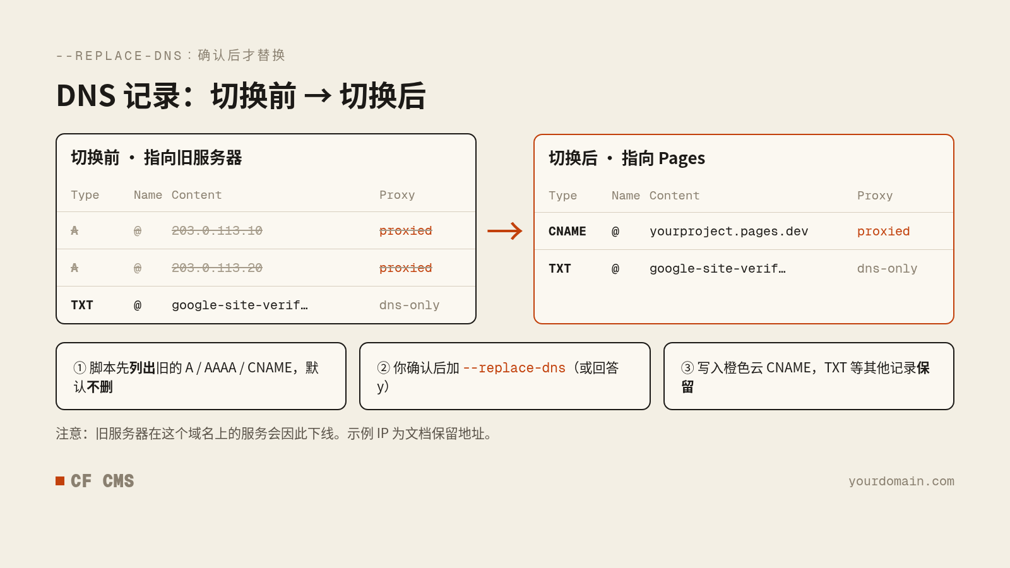The image size is (1010, 568).
Task: Click struck-through A type in 203.0.113.20 row
Action: [x=74, y=268]
